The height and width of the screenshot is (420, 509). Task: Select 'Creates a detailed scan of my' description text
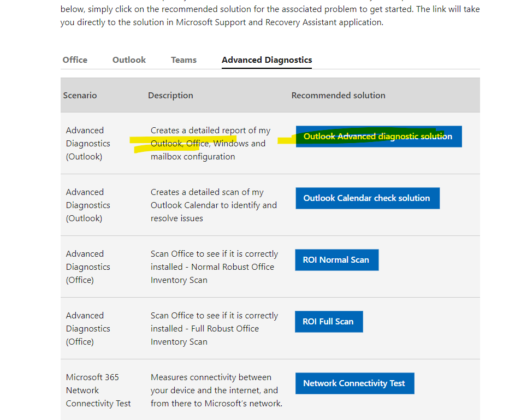pyautogui.click(x=207, y=192)
